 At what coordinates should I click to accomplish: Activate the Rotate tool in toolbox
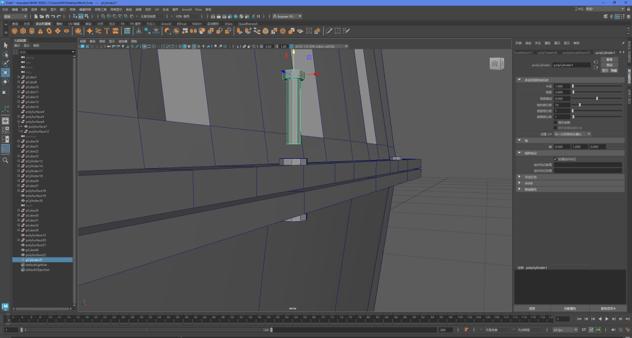[x=6, y=82]
